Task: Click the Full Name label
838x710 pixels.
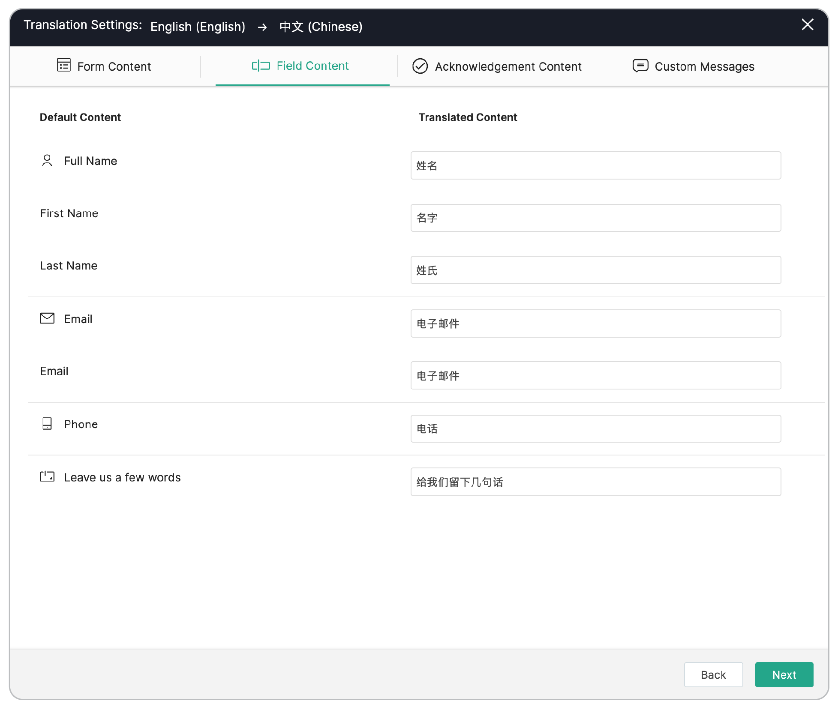Action: 90,161
